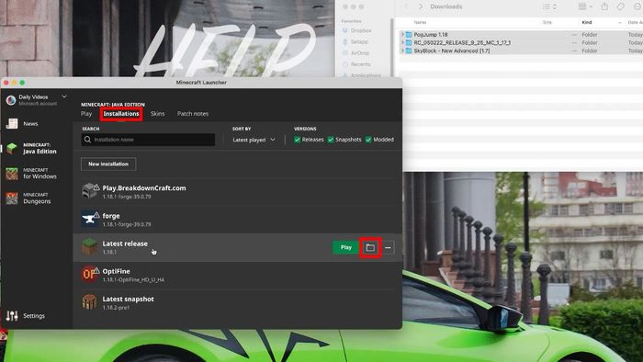The width and height of the screenshot is (643, 362).
Task: Open the Latest played sort dropdown
Action: (254, 140)
